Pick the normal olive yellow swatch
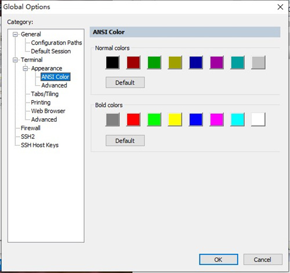This screenshot has height=273, width=290. (x=175, y=63)
